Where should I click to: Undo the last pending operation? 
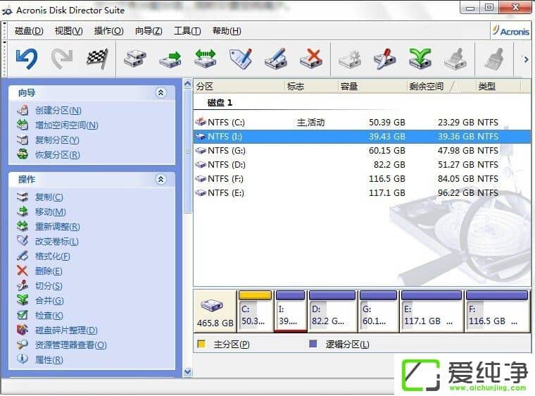(27, 58)
